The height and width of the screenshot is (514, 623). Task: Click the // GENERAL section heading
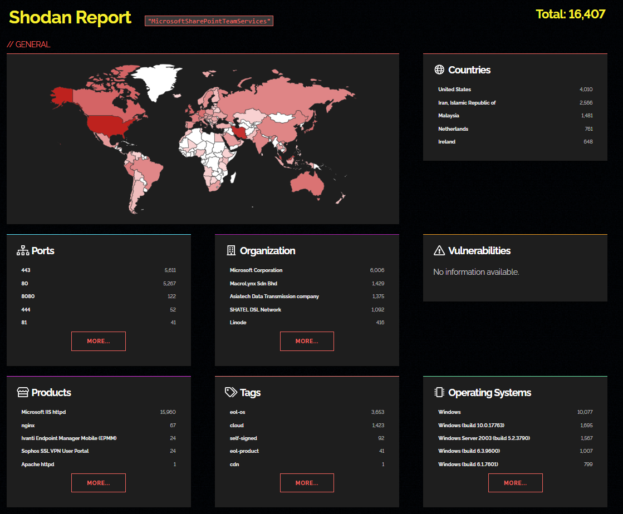(28, 45)
